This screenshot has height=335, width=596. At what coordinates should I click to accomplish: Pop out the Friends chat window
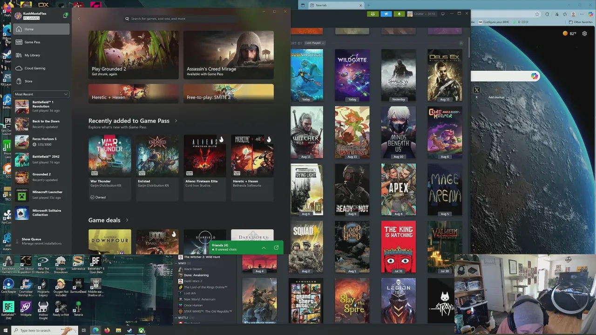tap(276, 248)
